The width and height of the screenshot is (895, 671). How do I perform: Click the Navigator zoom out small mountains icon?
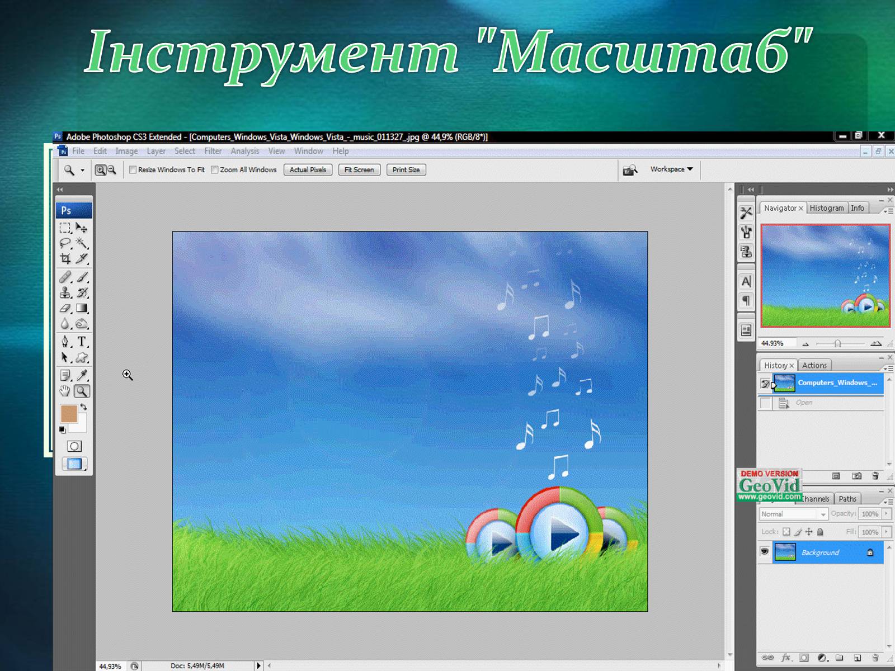pos(805,344)
